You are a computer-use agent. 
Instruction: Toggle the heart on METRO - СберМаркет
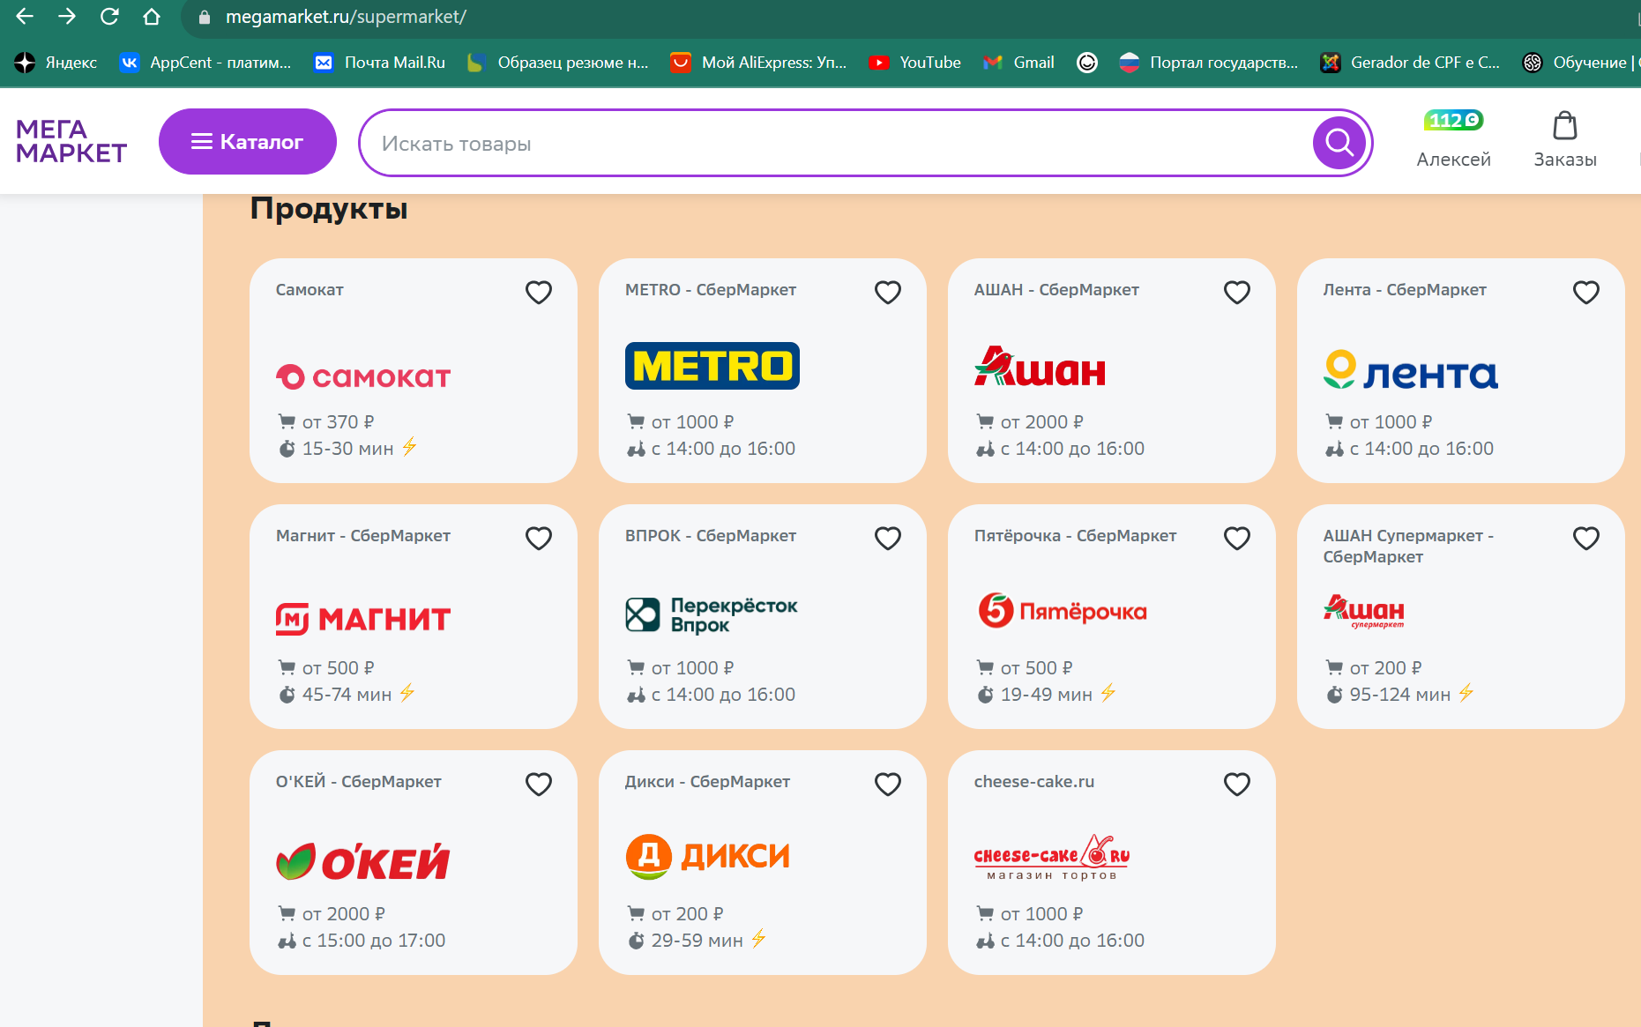888,292
